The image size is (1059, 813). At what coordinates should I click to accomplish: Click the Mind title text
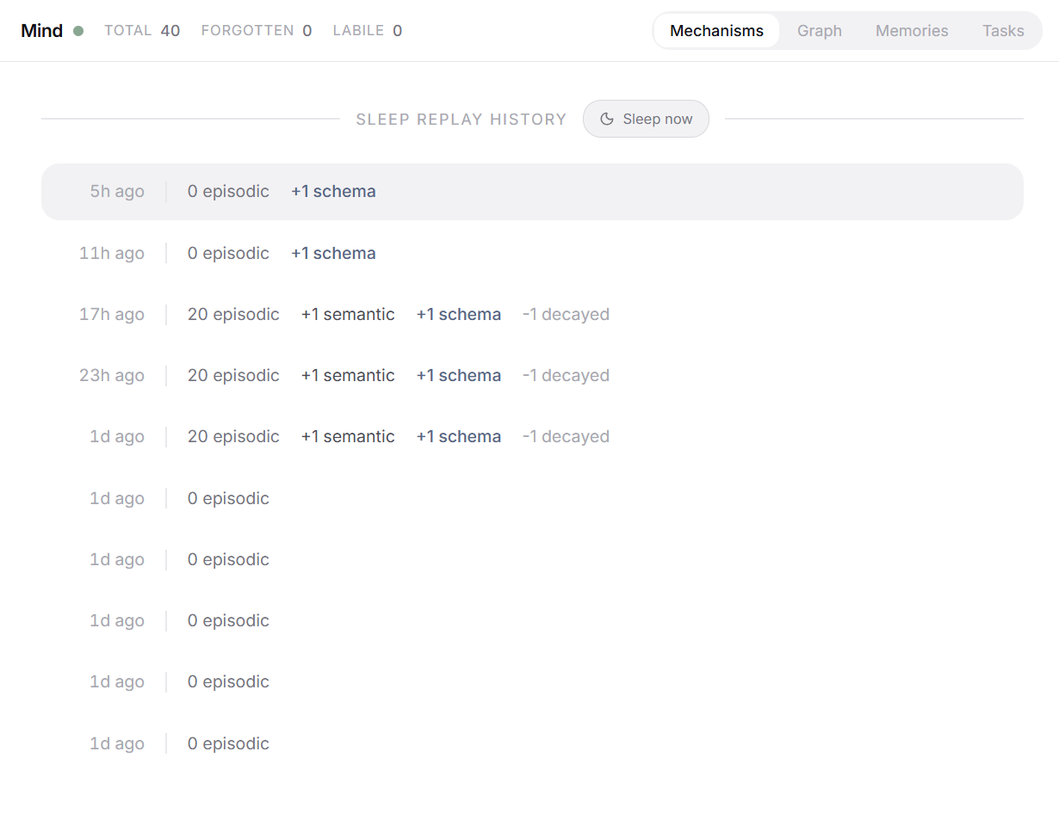pyautogui.click(x=42, y=31)
